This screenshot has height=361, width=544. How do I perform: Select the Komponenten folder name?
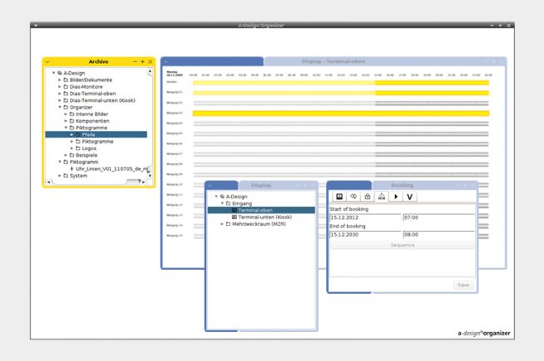tap(92, 121)
